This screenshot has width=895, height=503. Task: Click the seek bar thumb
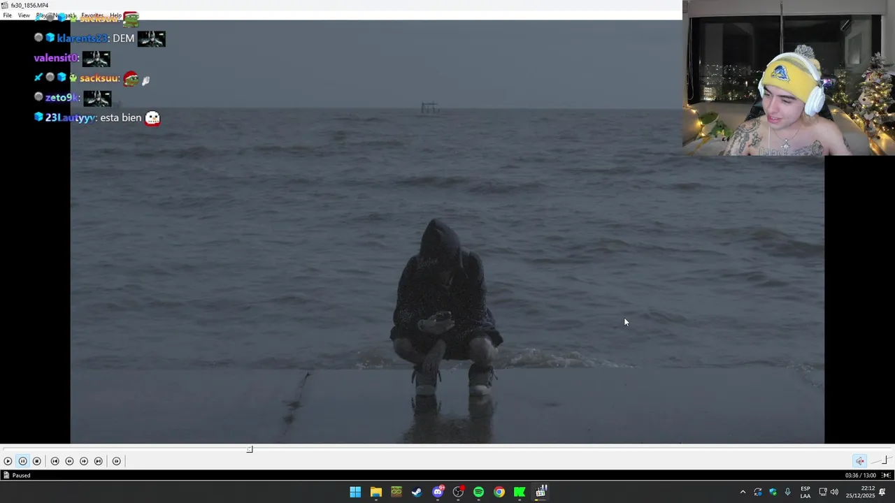coord(250,449)
